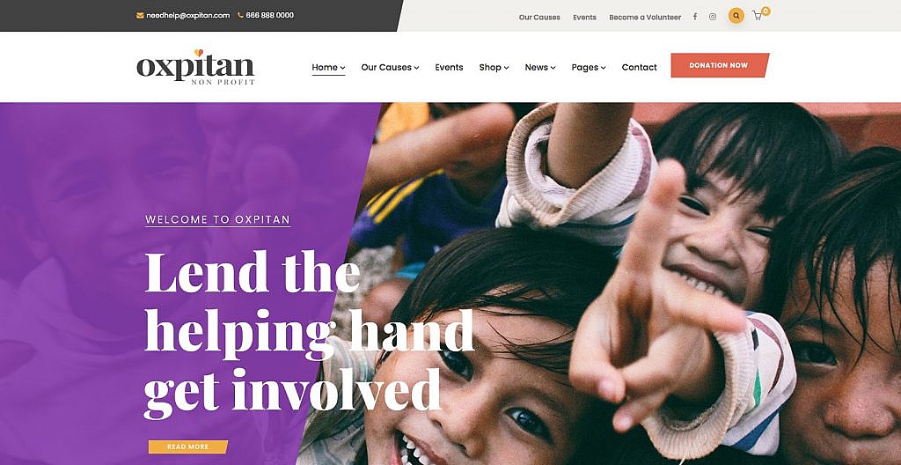Click the needhelp@oxpitan.com email link
The height and width of the screenshot is (465, 901).
(188, 16)
